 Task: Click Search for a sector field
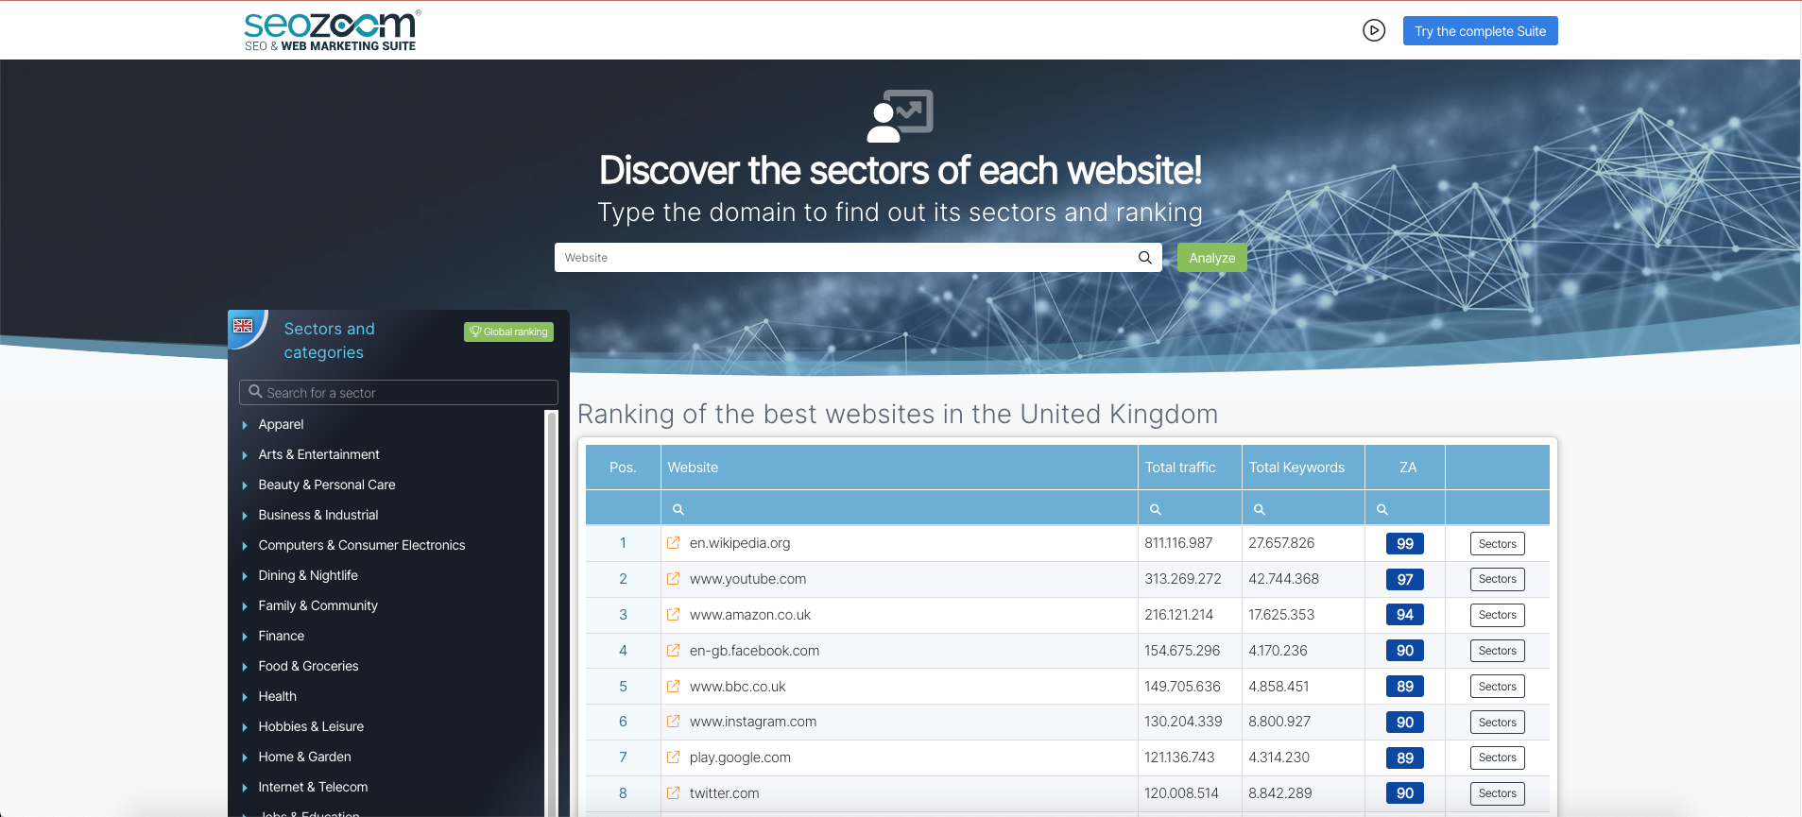[x=399, y=393]
